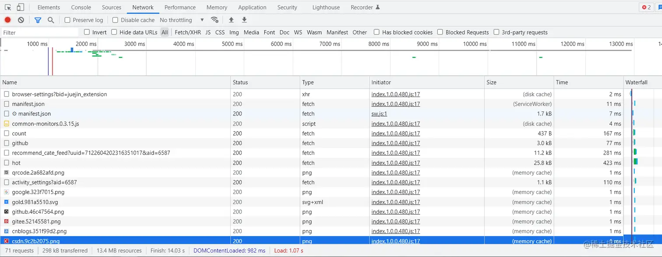
Task: Select the Fetch/XHR type filter
Action: (188, 32)
